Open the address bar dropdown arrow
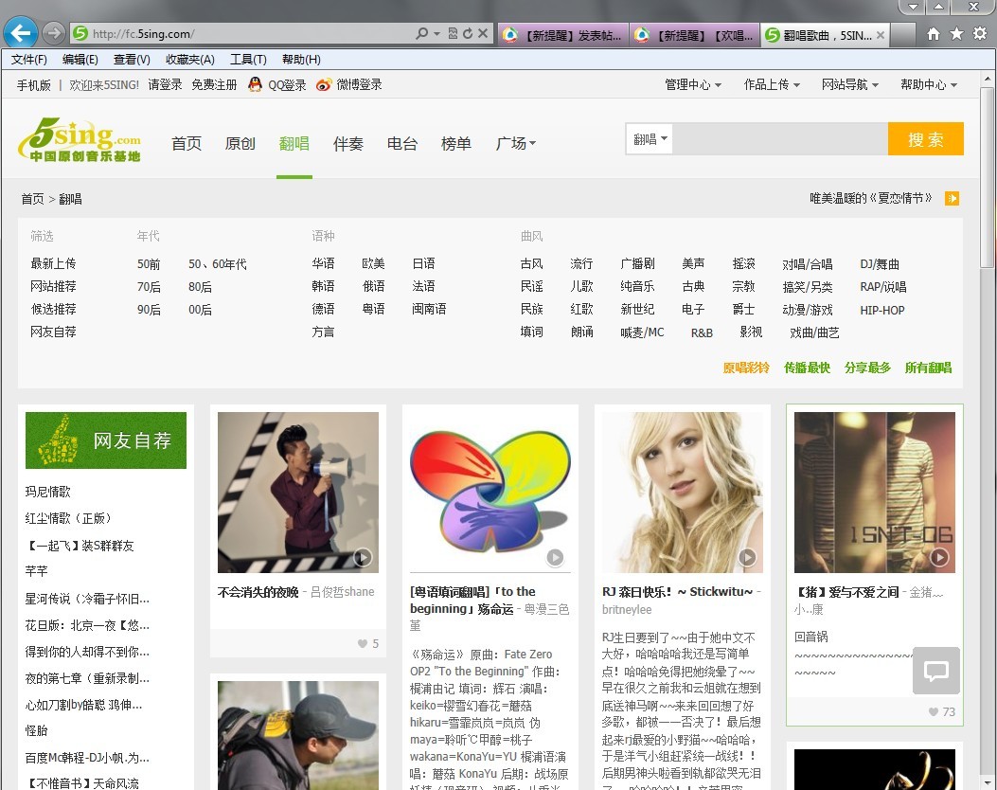 click(x=436, y=34)
